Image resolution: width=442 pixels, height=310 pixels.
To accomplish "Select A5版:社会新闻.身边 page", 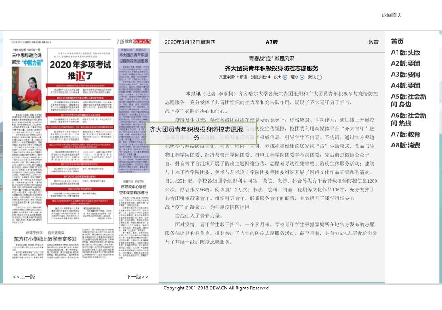I will pos(408,100).
